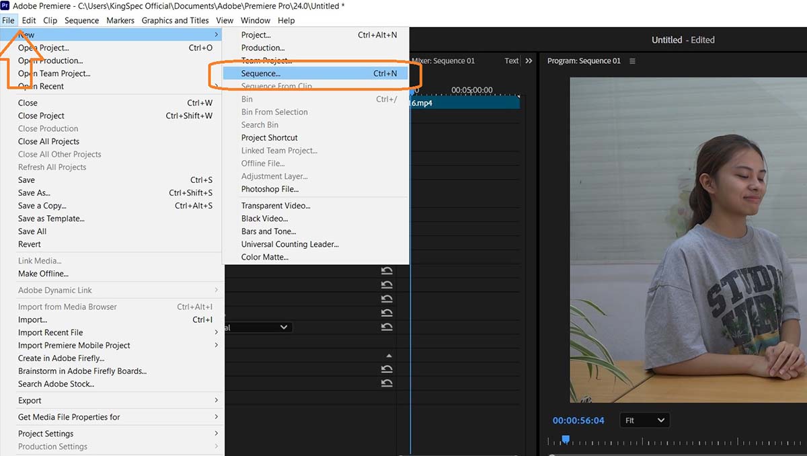
Task: Click Close in the File menu
Action: point(112,103)
